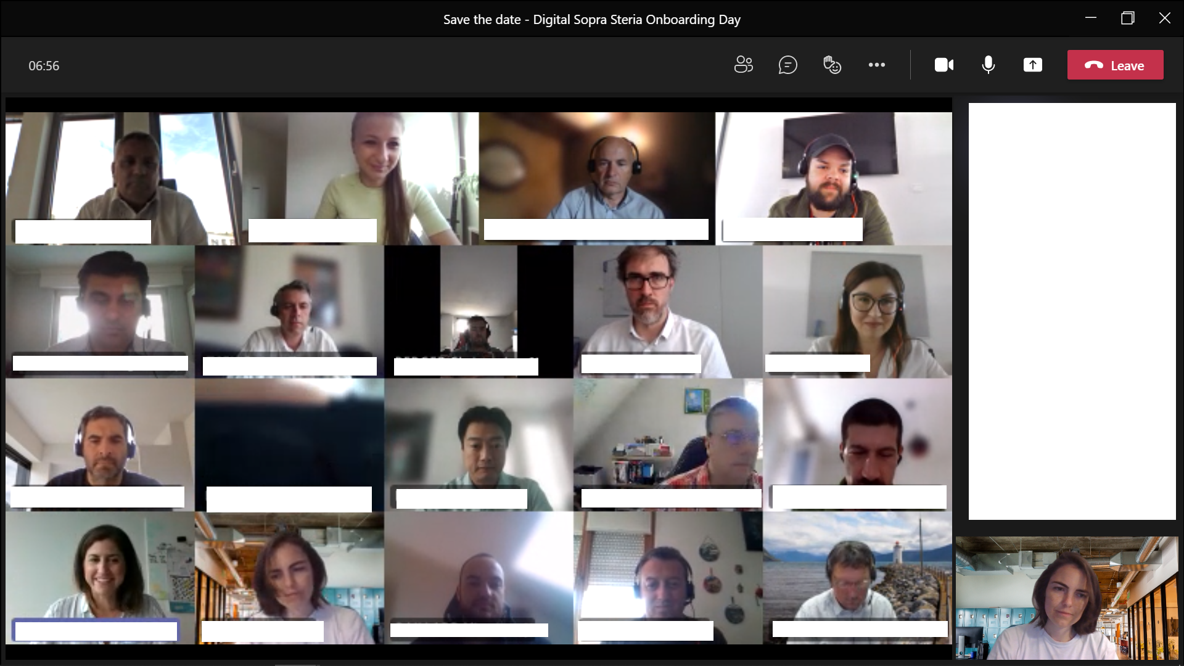The width and height of the screenshot is (1184, 666).
Task: Click the meeting title in title bar
Action: [x=591, y=20]
